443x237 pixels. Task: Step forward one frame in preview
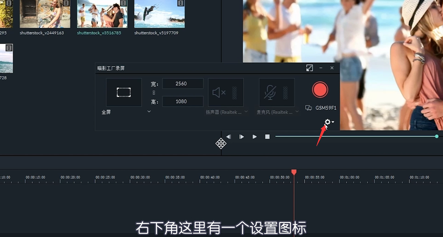tap(241, 137)
